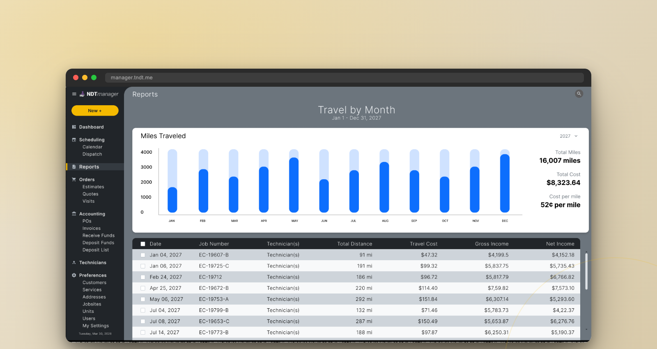Open the Jobsites link
657x349 pixels.
tap(92, 304)
